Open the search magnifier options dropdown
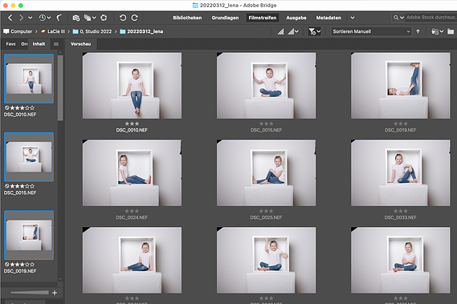Viewport: 457px width, 304px height. point(398,18)
